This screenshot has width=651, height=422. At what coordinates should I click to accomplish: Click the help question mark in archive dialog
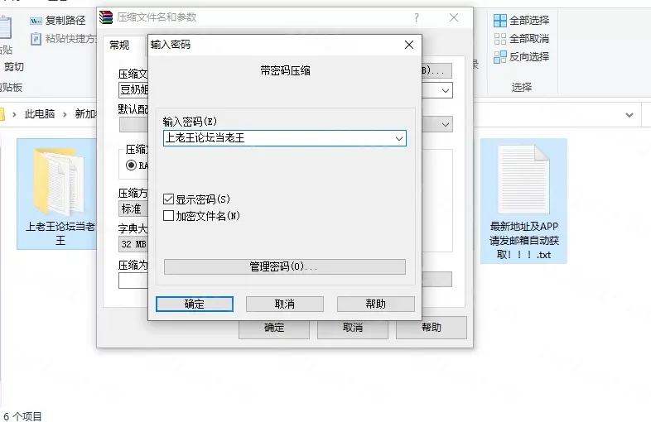(417, 17)
